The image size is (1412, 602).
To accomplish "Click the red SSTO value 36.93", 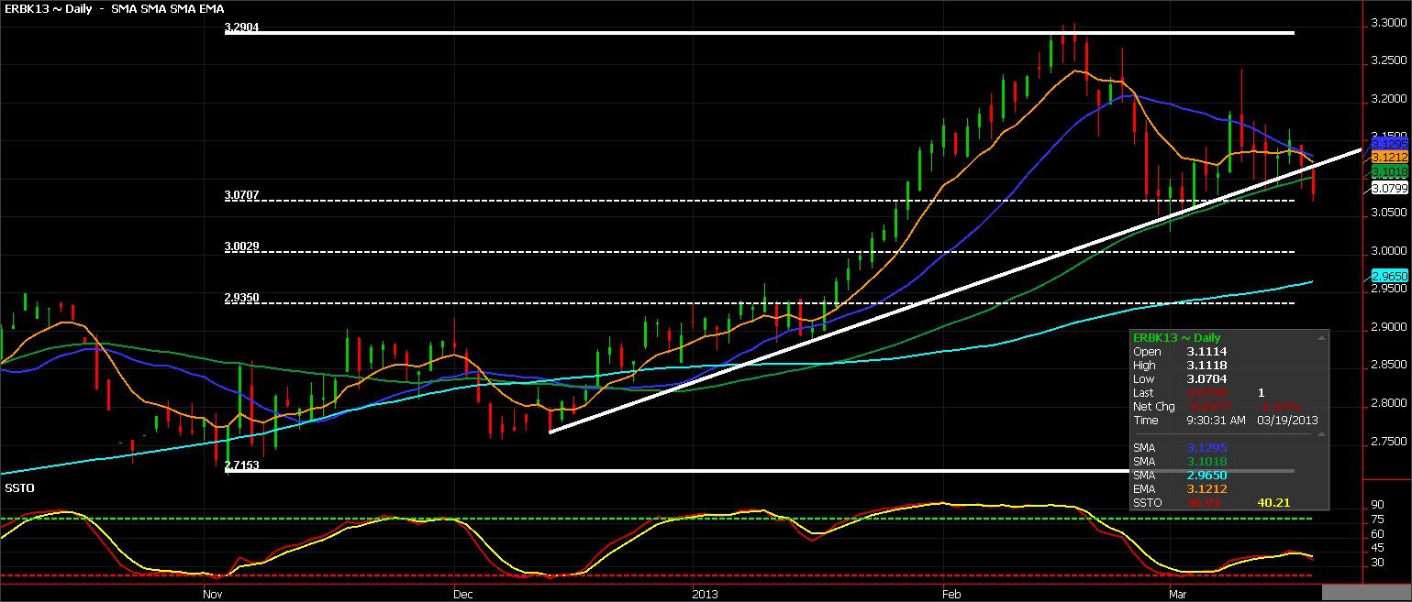I will pyautogui.click(x=1205, y=502).
